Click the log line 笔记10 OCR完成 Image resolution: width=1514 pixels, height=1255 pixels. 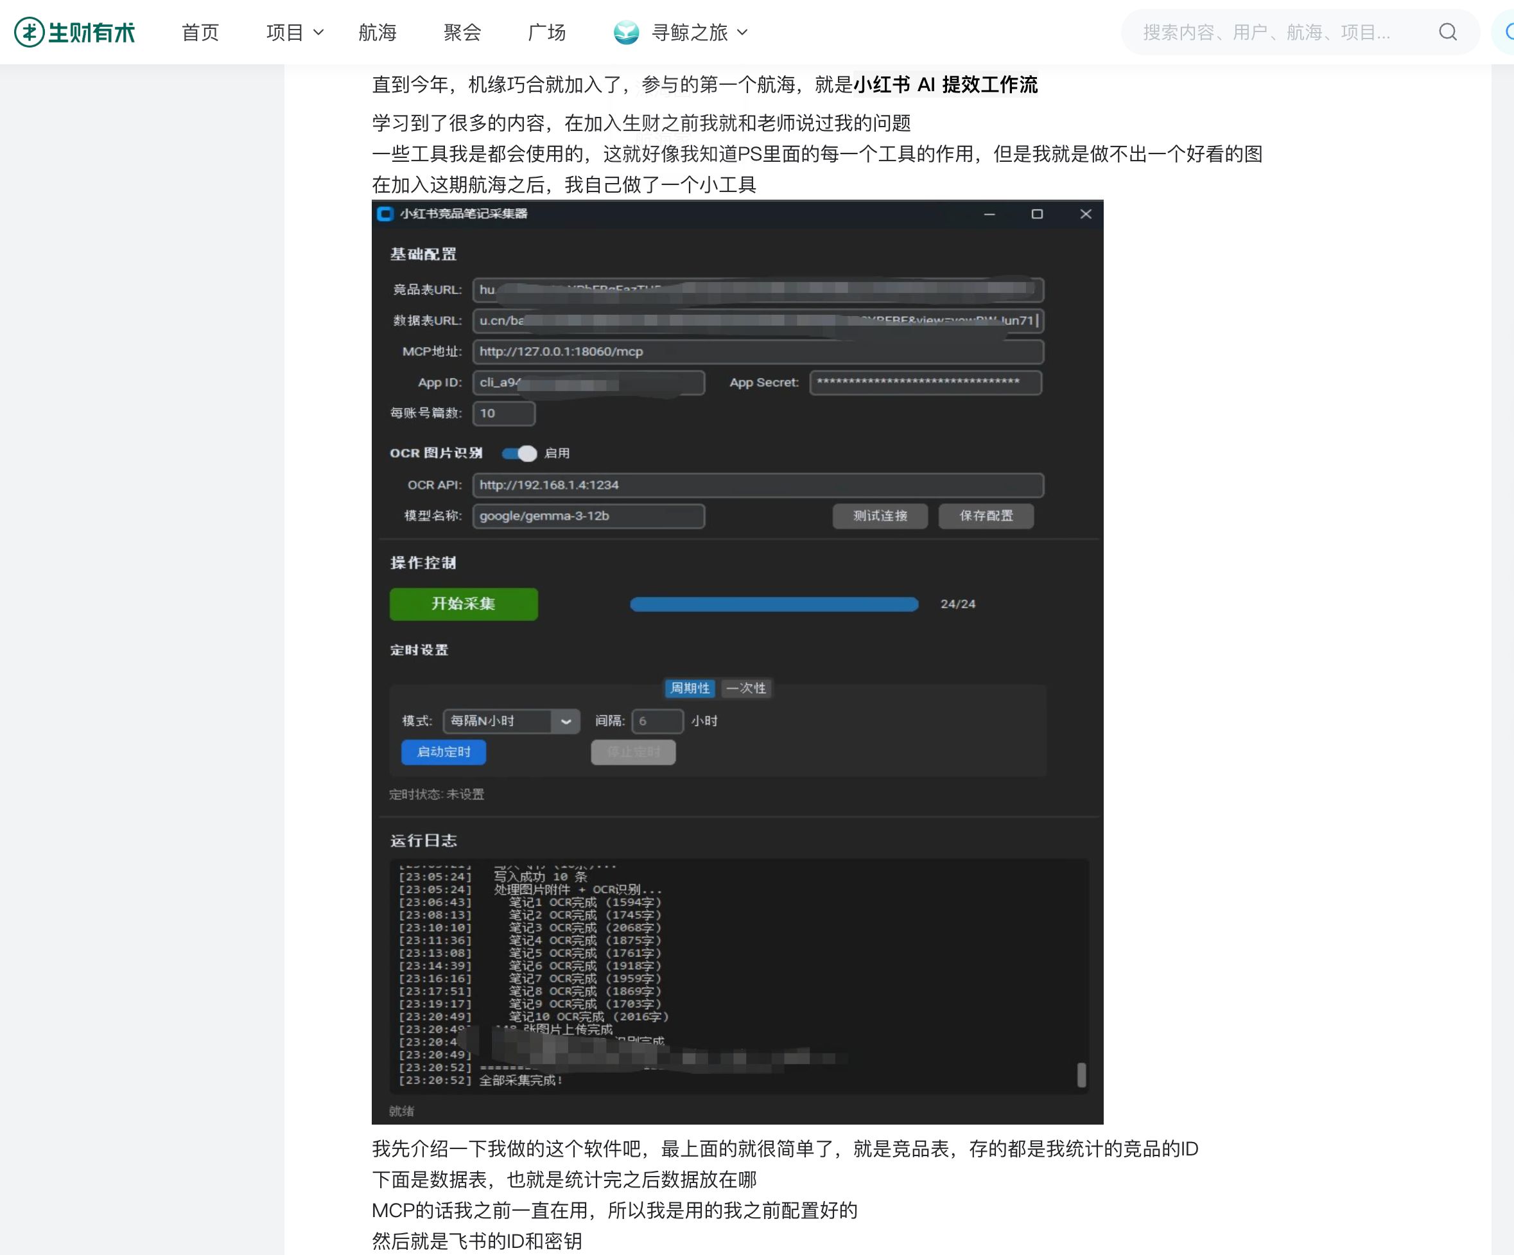coord(589,1018)
